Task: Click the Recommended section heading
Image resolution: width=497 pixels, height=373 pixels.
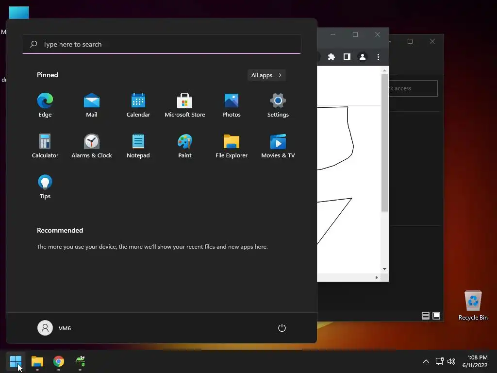Action: pos(60,230)
